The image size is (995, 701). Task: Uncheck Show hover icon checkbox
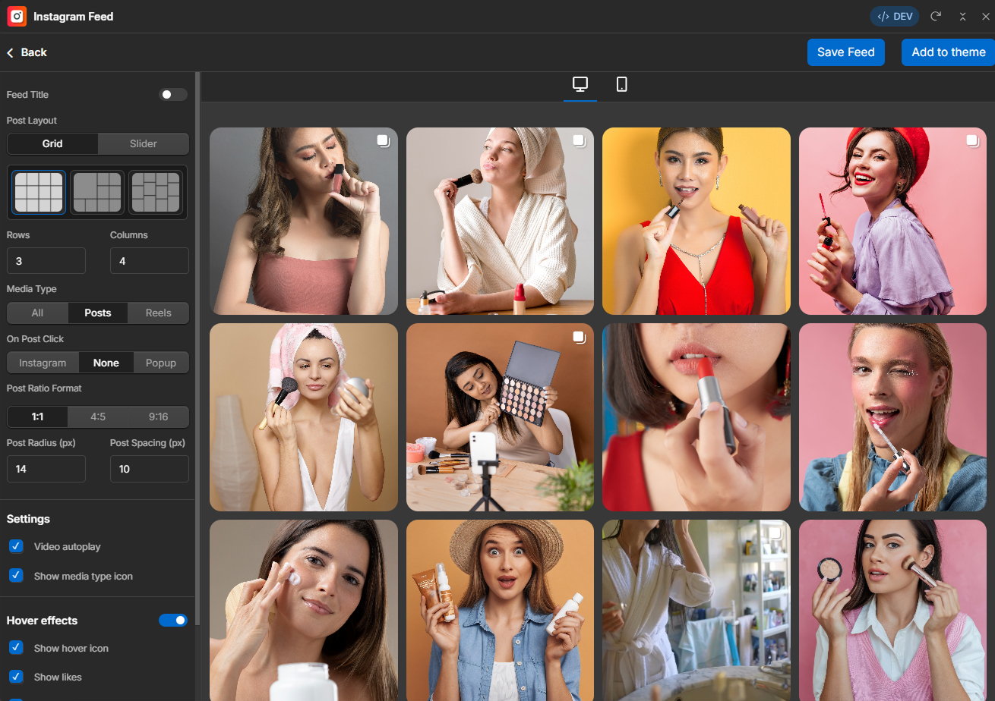pos(16,648)
